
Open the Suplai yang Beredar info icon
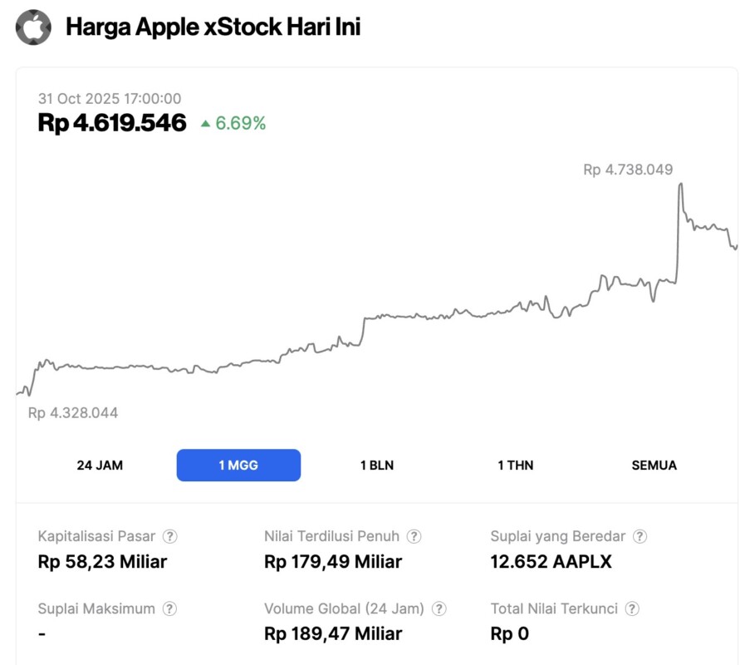[x=638, y=536]
